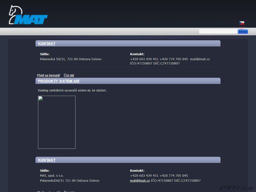256x192 pixels.
Task: Submit search with the blue hledat button
Action: 243,31
